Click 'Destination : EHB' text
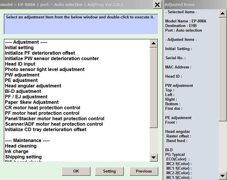Image resolution: width=227 pixels, height=180 pixels. click(181, 26)
